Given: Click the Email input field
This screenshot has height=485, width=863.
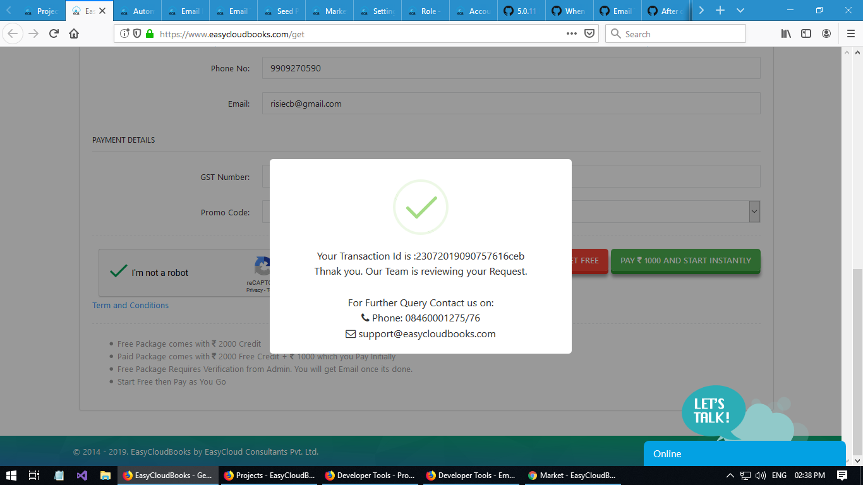Looking at the screenshot, I should tap(511, 104).
